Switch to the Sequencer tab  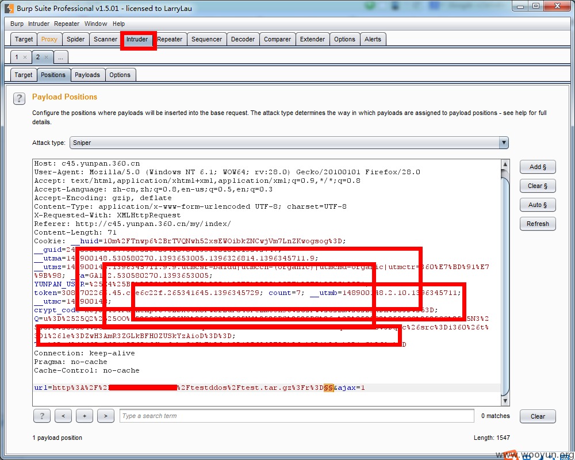pyautogui.click(x=206, y=39)
